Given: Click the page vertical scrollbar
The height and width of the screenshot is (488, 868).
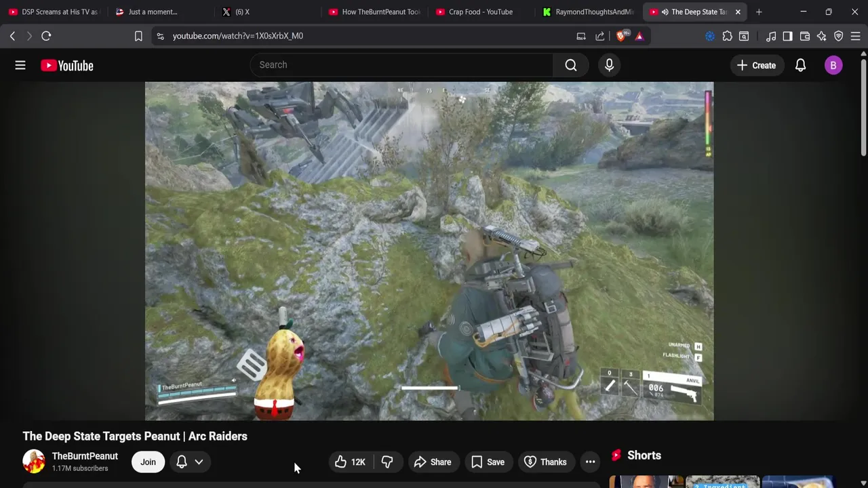Looking at the screenshot, I should click(x=864, y=108).
